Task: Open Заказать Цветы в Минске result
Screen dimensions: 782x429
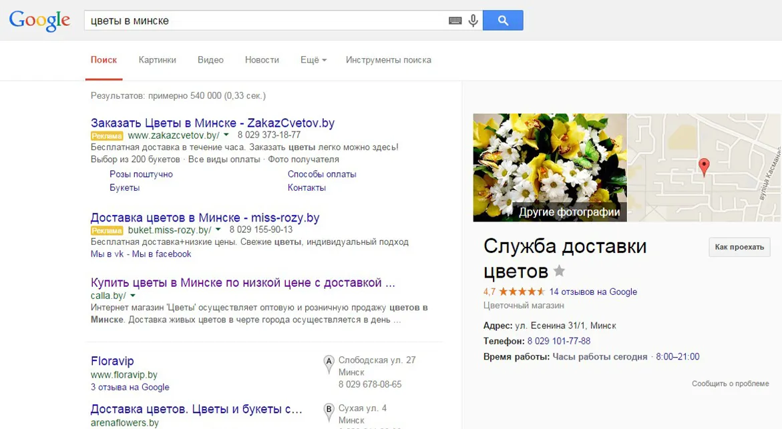Action: coord(212,123)
